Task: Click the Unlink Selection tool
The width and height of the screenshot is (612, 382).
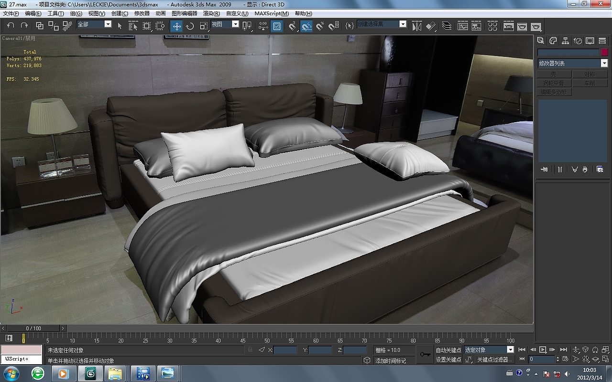Action: pyautogui.click(x=53, y=26)
